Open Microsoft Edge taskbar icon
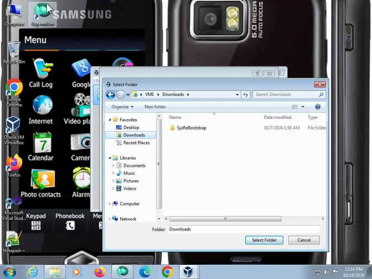 (145, 272)
